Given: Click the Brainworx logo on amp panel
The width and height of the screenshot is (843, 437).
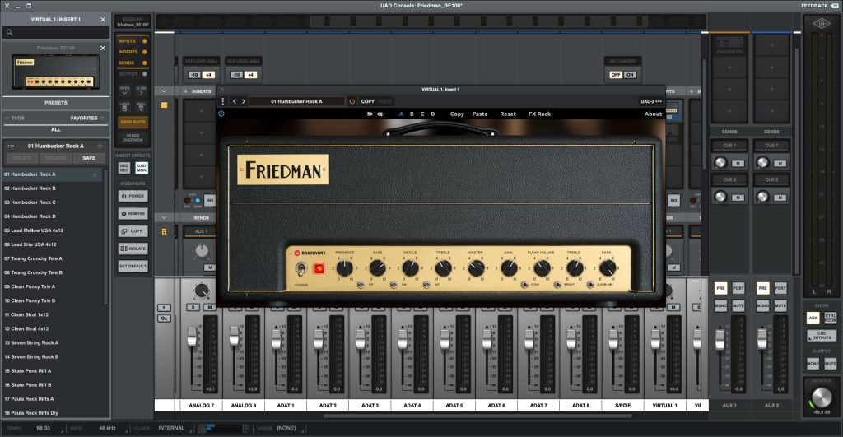Looking at the screenshot, I should tap(310, 253).
